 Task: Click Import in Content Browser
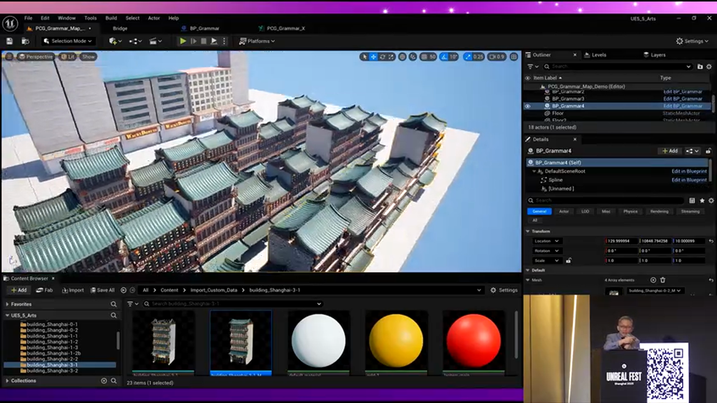(73, 290)
